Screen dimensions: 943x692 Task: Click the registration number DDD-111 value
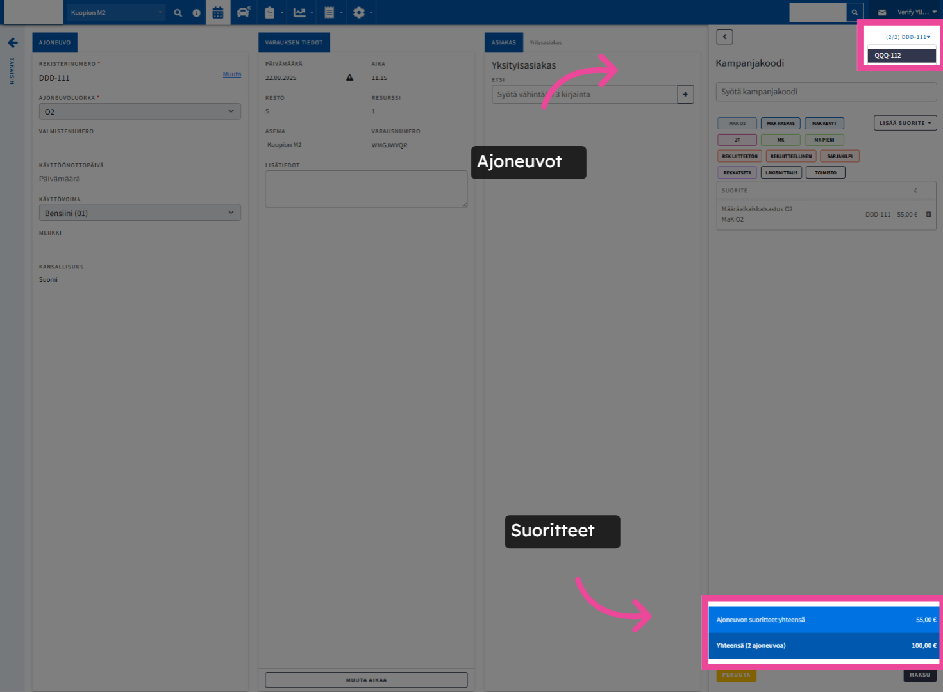click(x=54, y=78)
